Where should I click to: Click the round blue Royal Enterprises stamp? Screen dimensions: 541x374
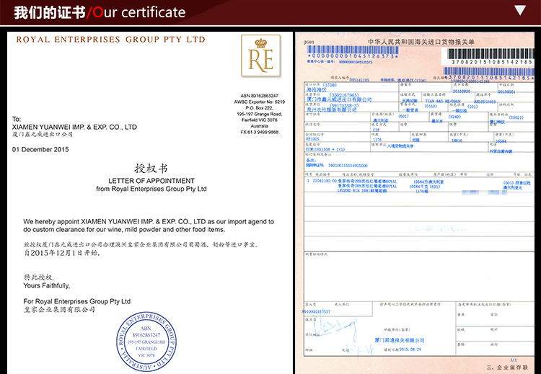(146, 342)
